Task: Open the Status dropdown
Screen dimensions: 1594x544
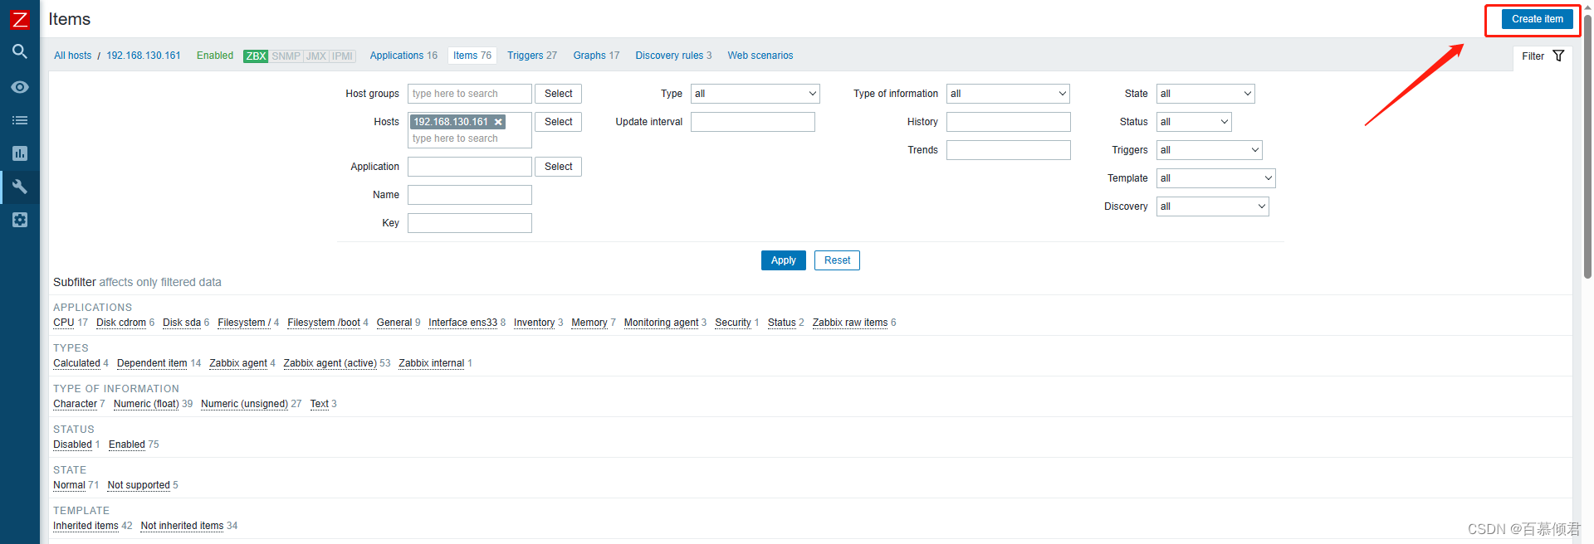Action: coord(1194,122)
